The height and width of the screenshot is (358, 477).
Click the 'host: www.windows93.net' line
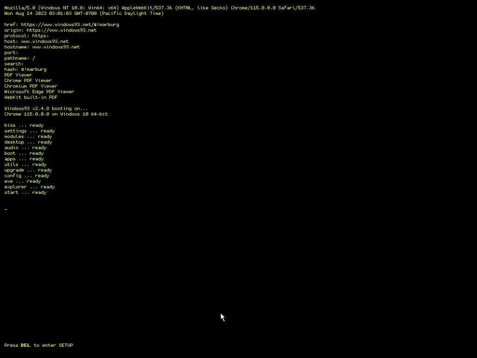pyautogui.click(x=36, y=41)
